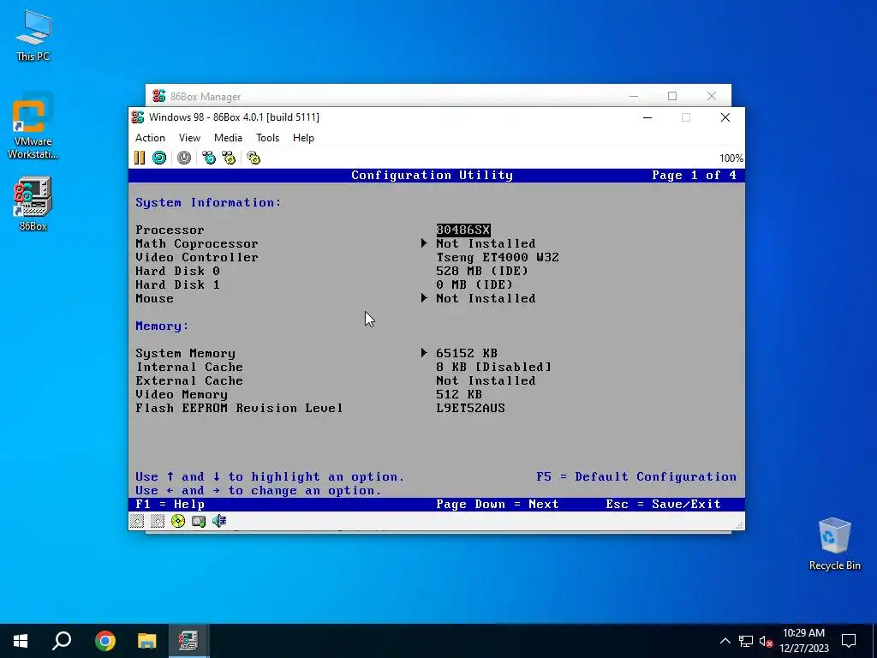Click the 512 KB video memory value

[459, 394]
